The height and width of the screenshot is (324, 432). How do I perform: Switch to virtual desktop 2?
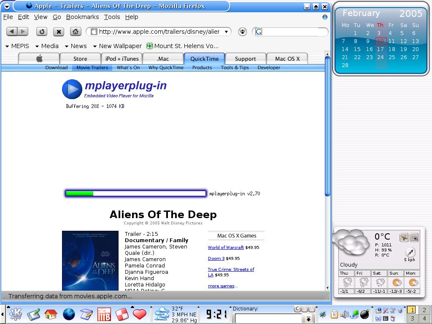pos(424,310)
